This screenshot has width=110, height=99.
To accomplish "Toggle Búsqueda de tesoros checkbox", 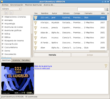I will (2, 40).
